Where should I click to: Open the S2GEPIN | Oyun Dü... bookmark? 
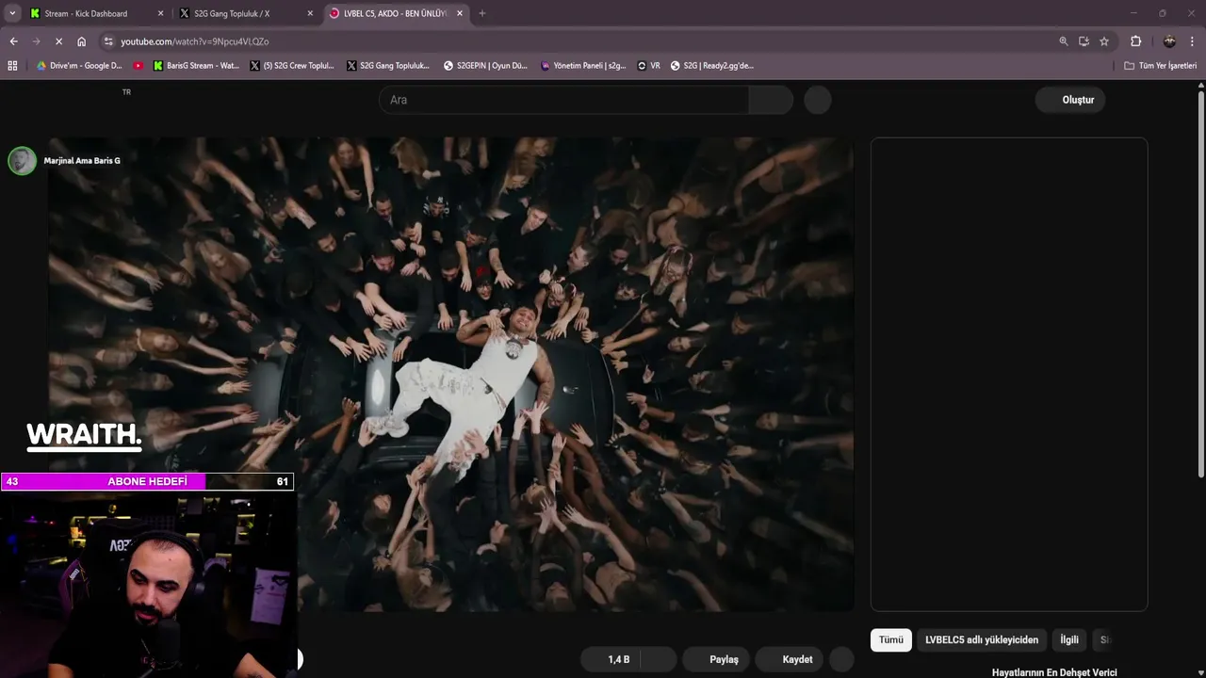(x=485, y=66)
